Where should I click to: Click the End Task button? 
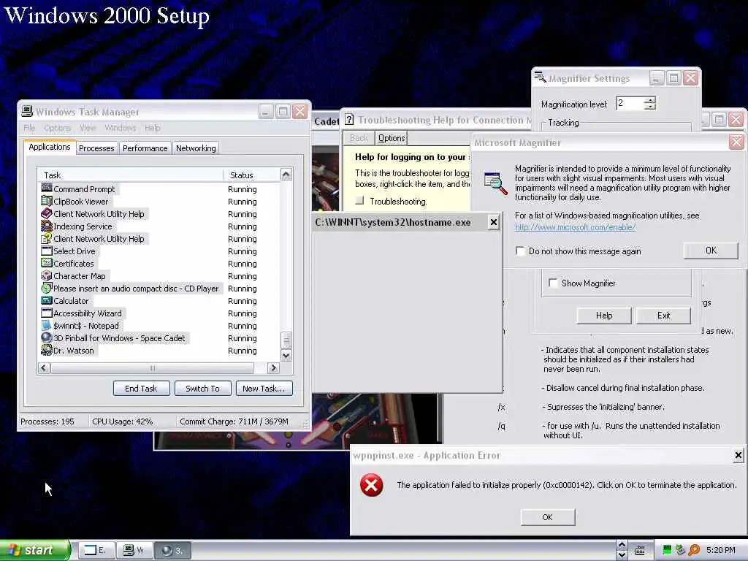click(141, 389)
